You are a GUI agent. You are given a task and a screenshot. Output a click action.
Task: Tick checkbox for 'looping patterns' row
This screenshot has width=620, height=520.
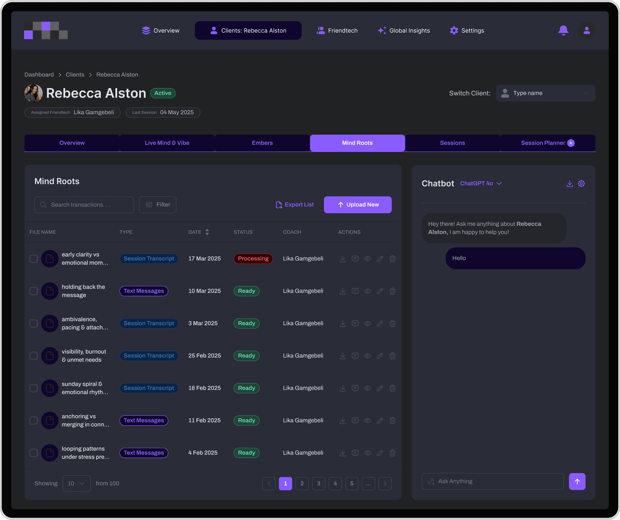tap(34, 453)
